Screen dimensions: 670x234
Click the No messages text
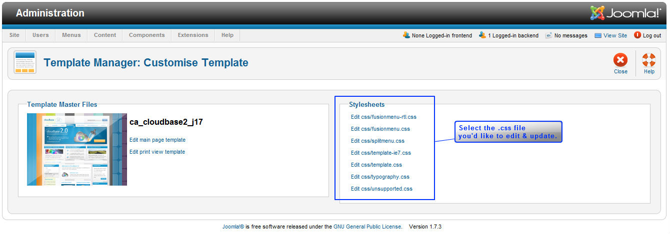point(571,35)
